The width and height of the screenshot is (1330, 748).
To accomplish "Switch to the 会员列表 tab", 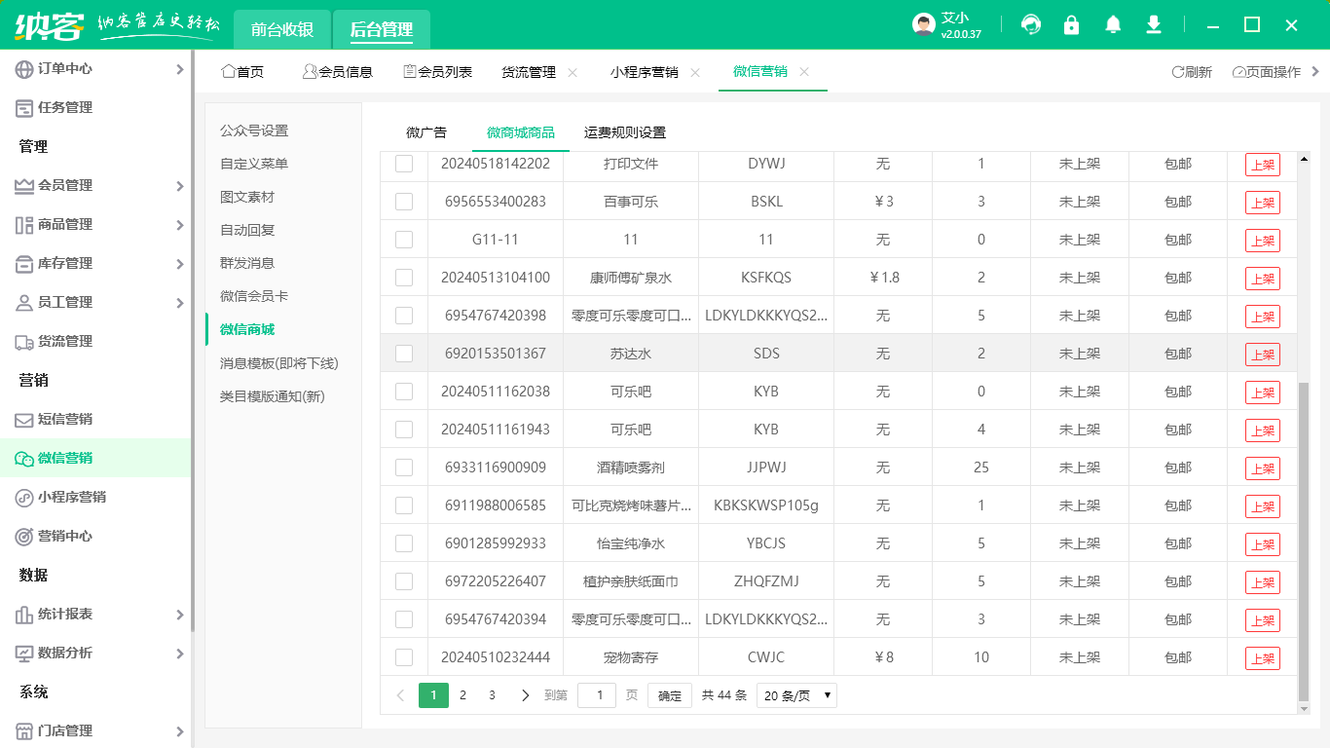I will click(x=438, y=72).
